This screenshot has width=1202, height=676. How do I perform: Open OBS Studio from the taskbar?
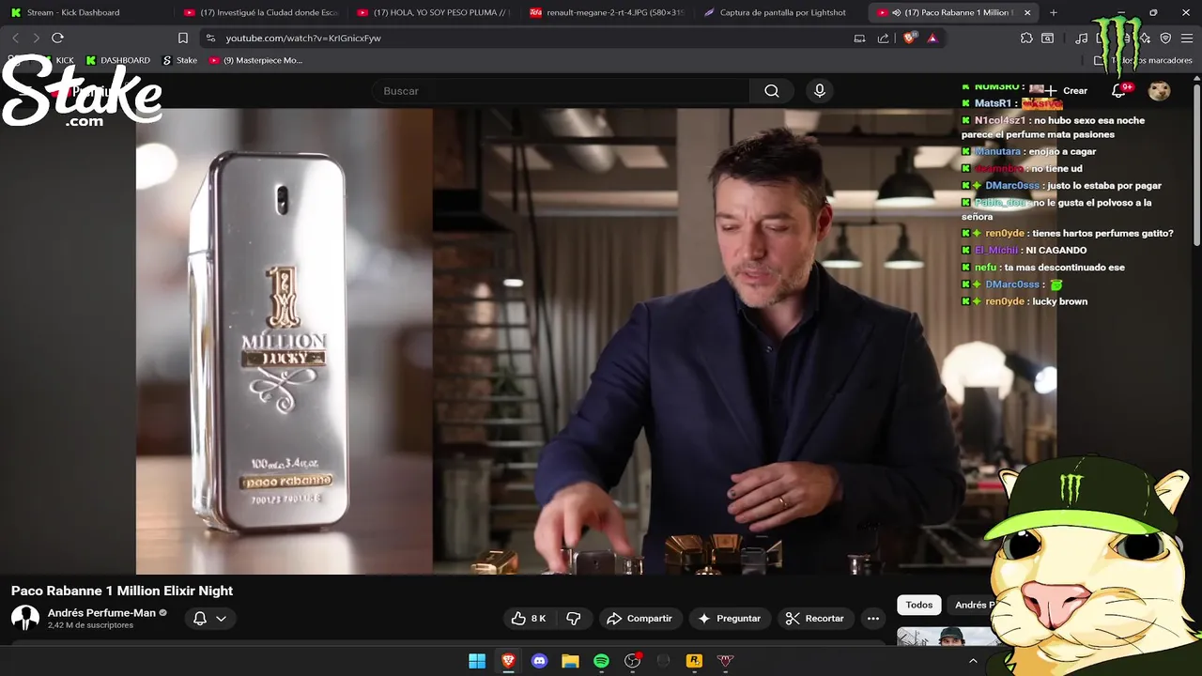point(632,661)
